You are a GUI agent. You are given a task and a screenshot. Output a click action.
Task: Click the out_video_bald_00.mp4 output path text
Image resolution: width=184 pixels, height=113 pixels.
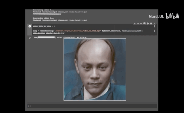point(64,12)
